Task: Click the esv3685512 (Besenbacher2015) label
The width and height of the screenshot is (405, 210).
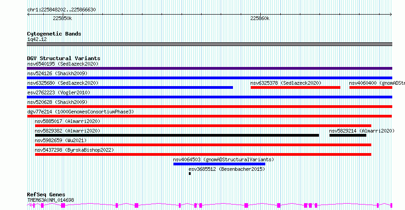Action: point(227,169)
